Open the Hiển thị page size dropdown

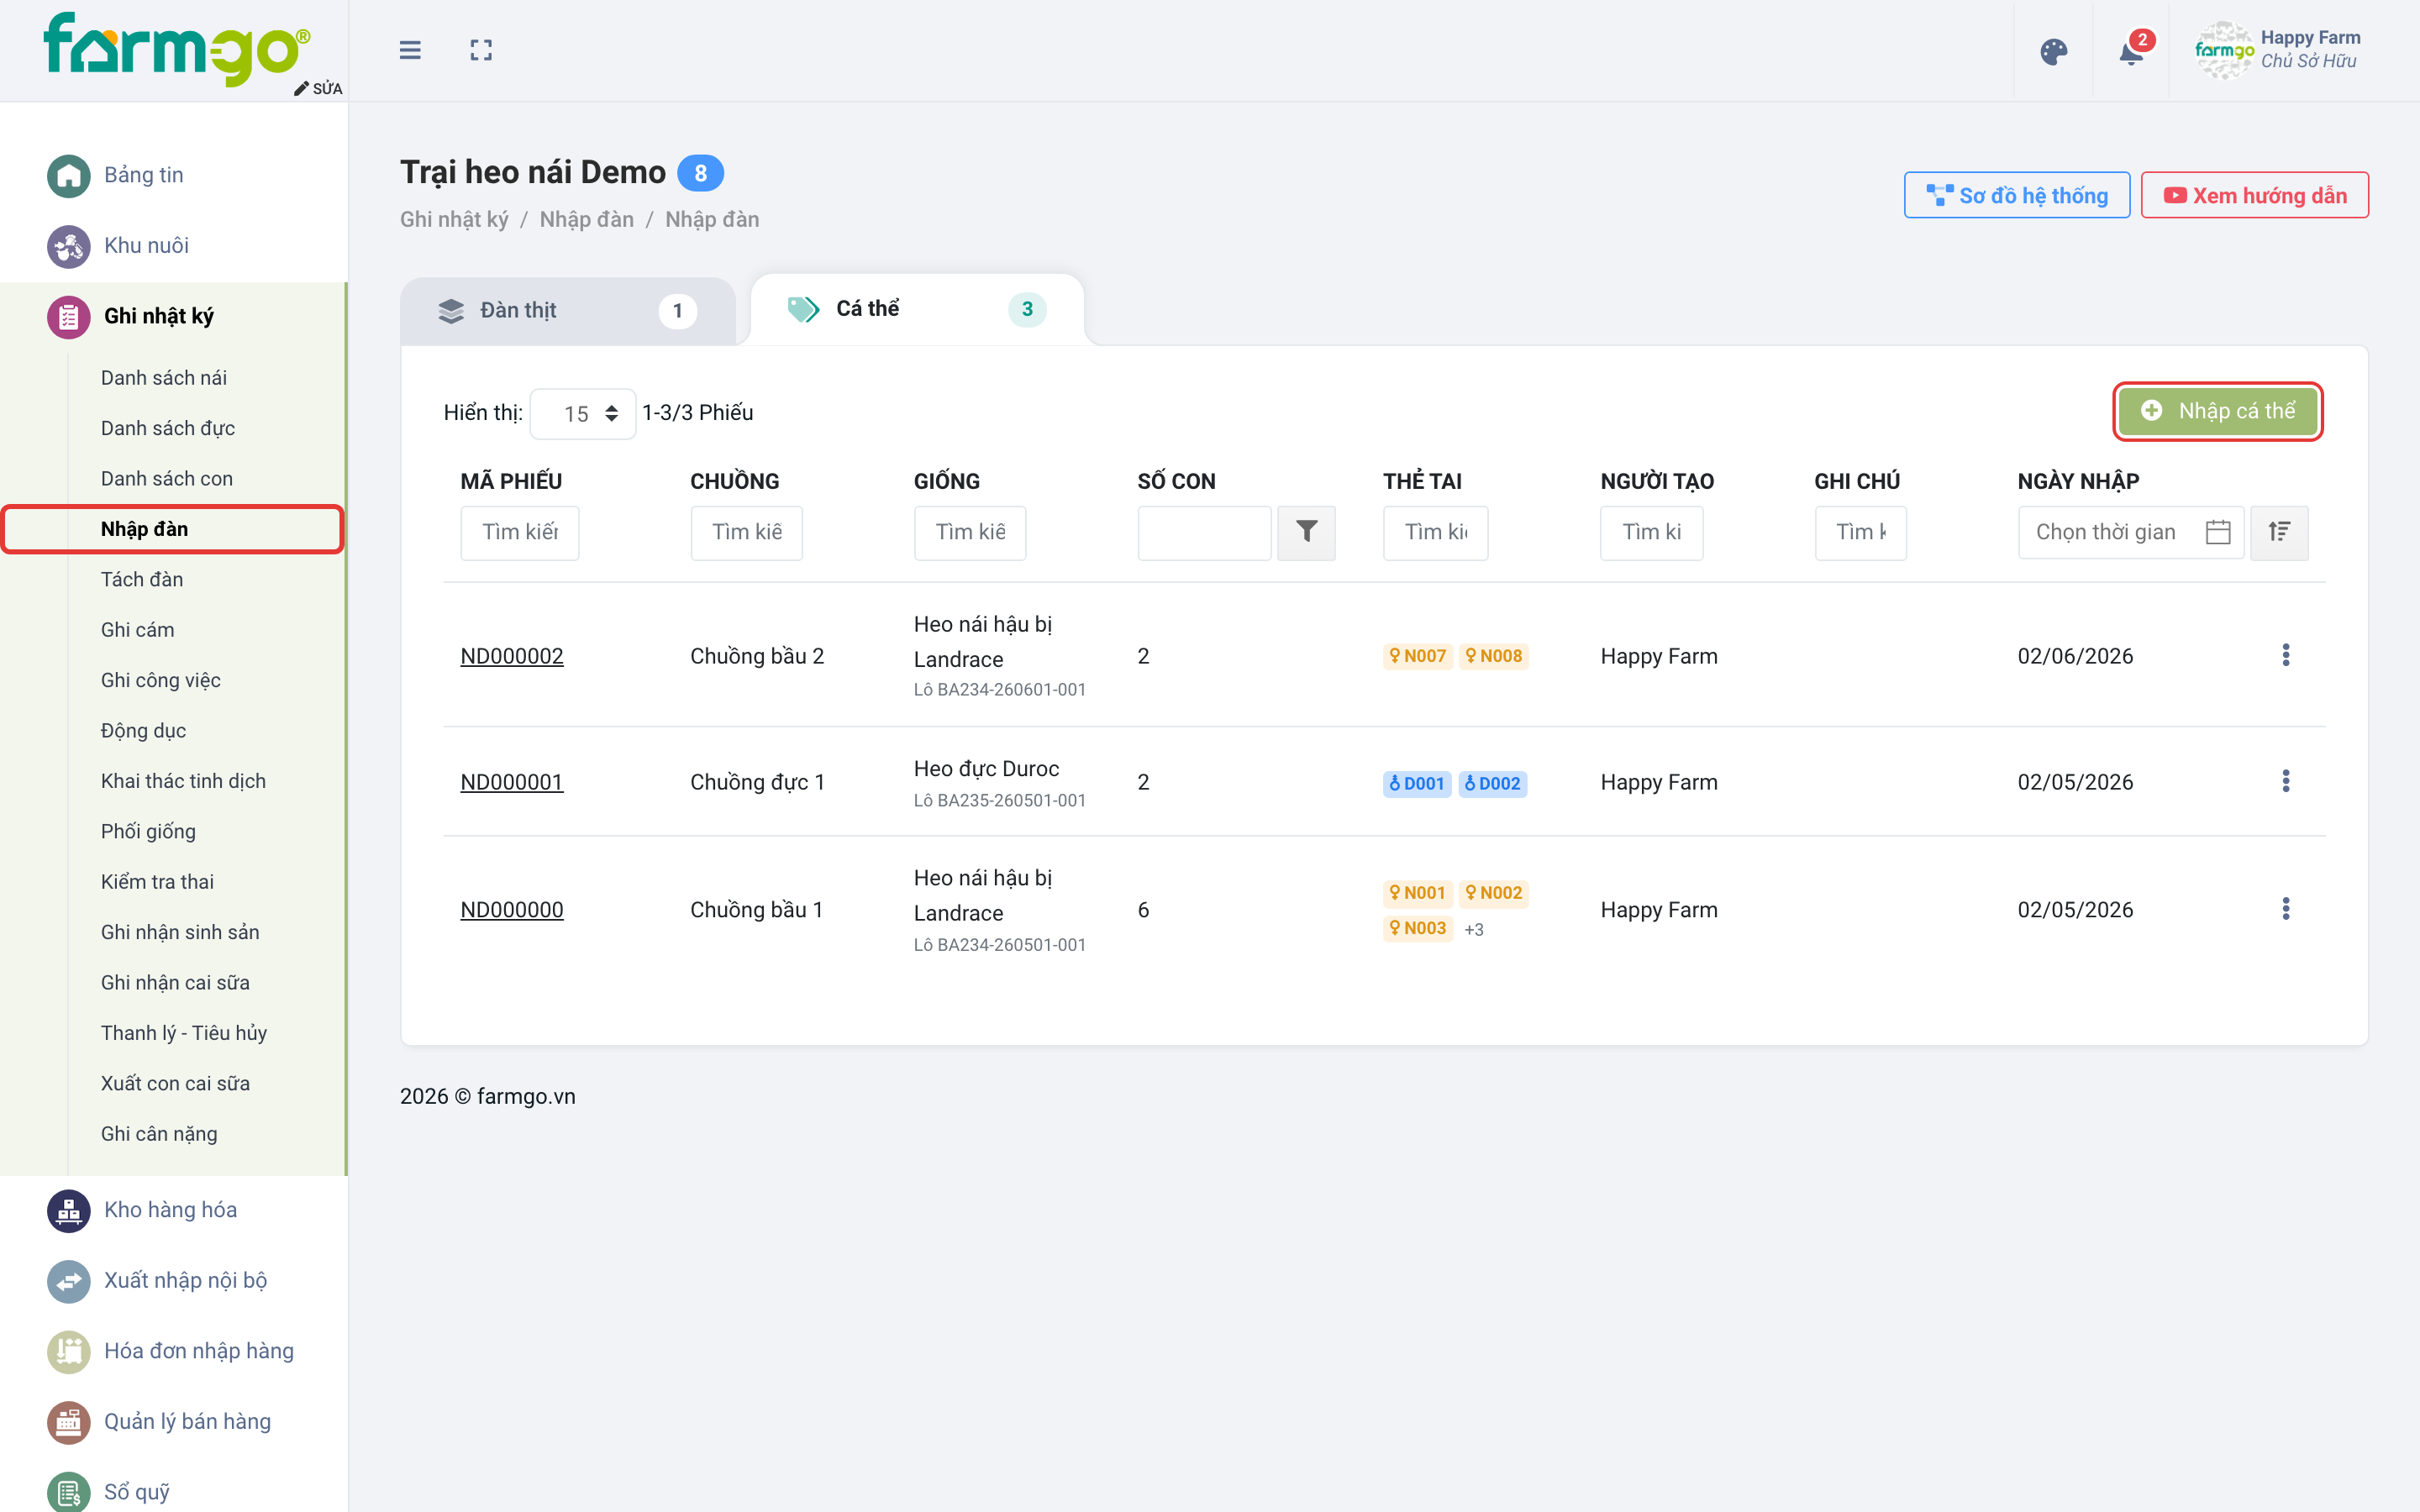click(x=583, y=413)
